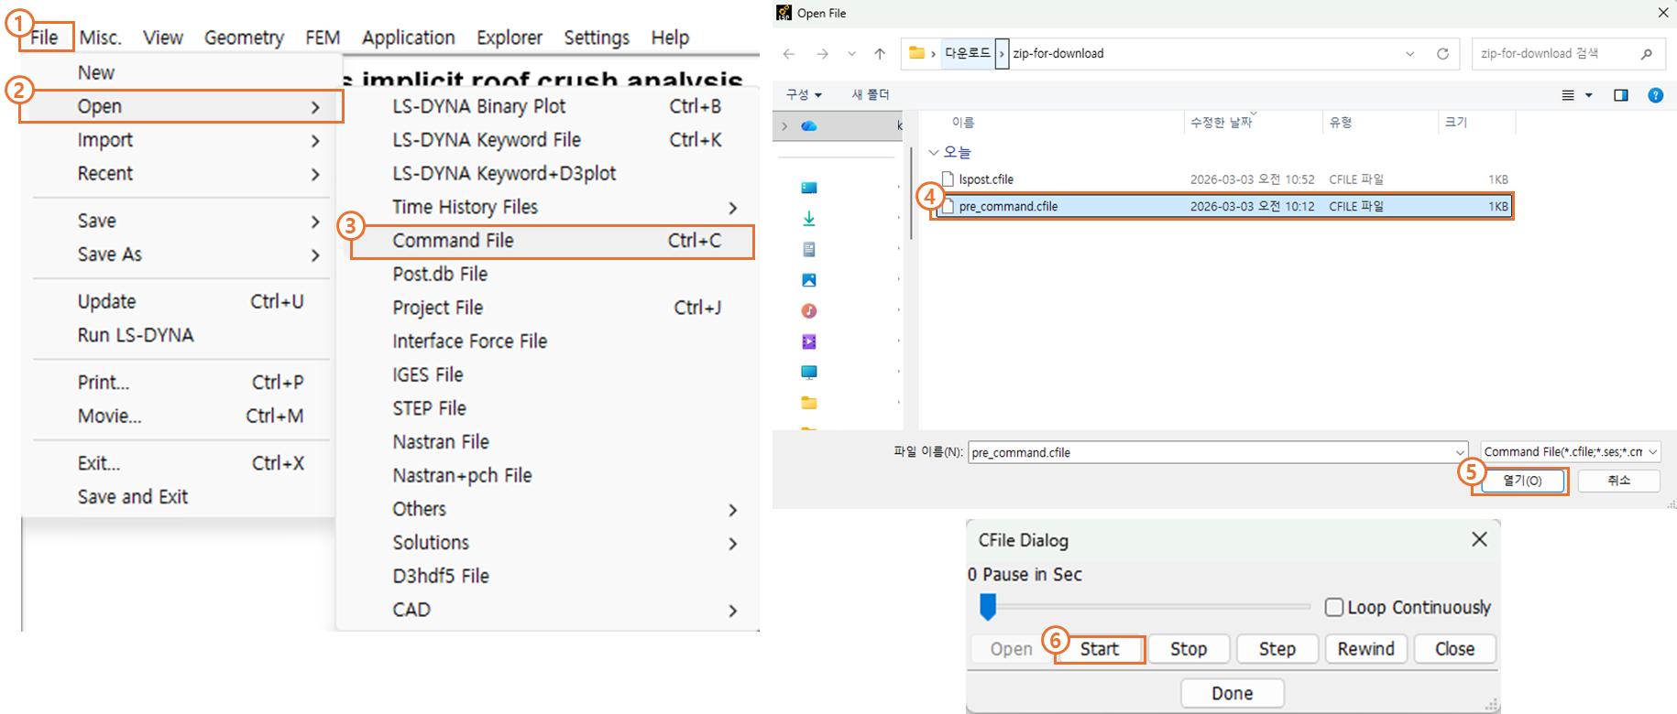Open the Geometry menu in the menu bar
Viewport: 1677px width, 714px height.
click(244, 38)
